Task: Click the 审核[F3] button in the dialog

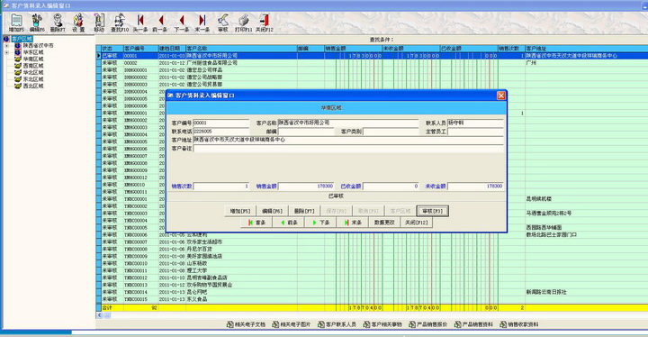Action: coord(432,211)
